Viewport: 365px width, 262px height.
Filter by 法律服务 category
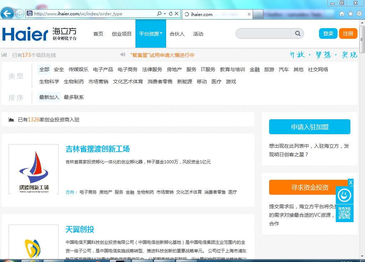(152, 69)
